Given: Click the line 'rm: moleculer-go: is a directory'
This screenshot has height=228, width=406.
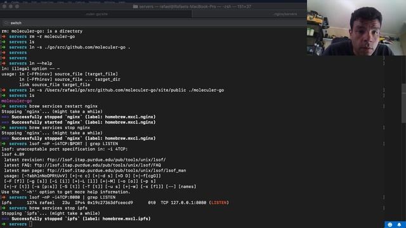Looking at the screenshot, I should (x=42, y=31).
